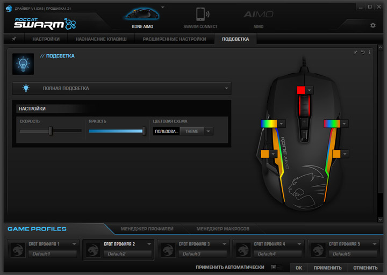Expand СЛОТ ПРОФИЛЯ 5 dropdown
The width and height of the screenshot is (387, 275).
click(x=375, y=244)
